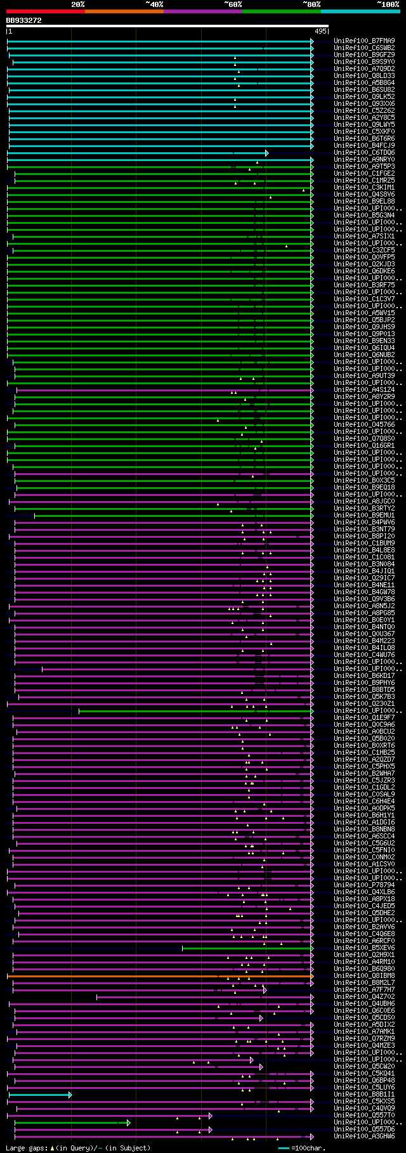406x1153 pixels.
Task: Select the UniRef100_C6H4E4 label
Action: click(x=364, y=801)
